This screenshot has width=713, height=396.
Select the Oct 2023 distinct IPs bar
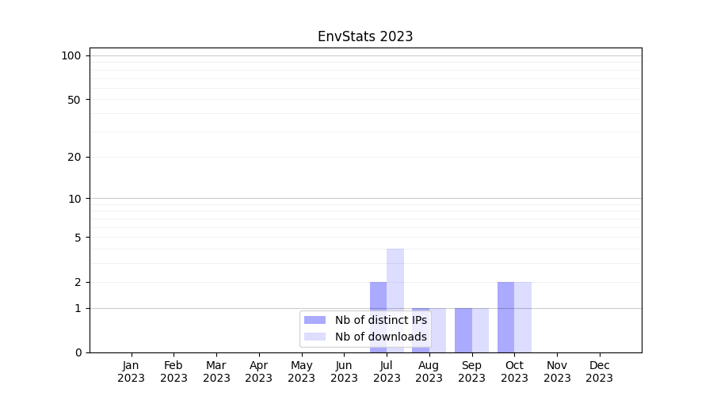(505, 317)
